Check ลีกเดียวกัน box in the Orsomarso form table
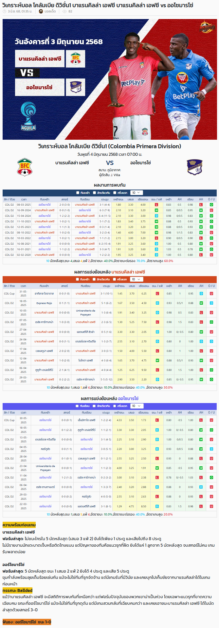219x628 pixels. 94,406
